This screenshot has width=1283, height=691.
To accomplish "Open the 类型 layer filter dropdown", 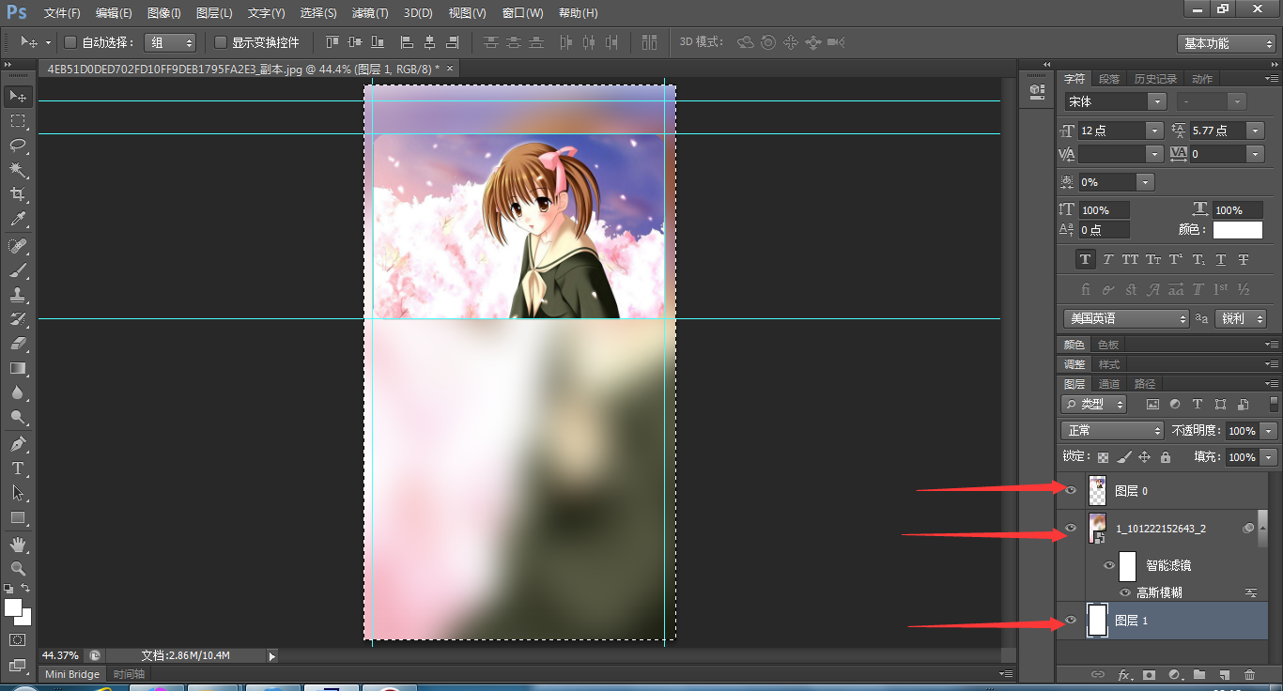I will pyautogui.click(x=1094, y=404).
